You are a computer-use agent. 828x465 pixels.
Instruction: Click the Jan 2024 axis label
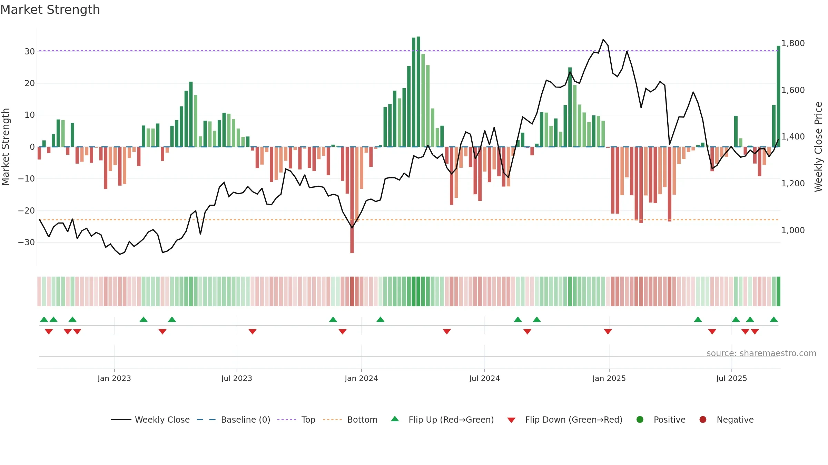pos(361,378)
